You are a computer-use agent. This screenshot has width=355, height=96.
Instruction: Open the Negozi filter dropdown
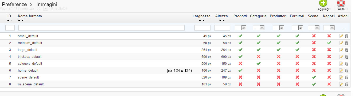[x=329, y=28]
